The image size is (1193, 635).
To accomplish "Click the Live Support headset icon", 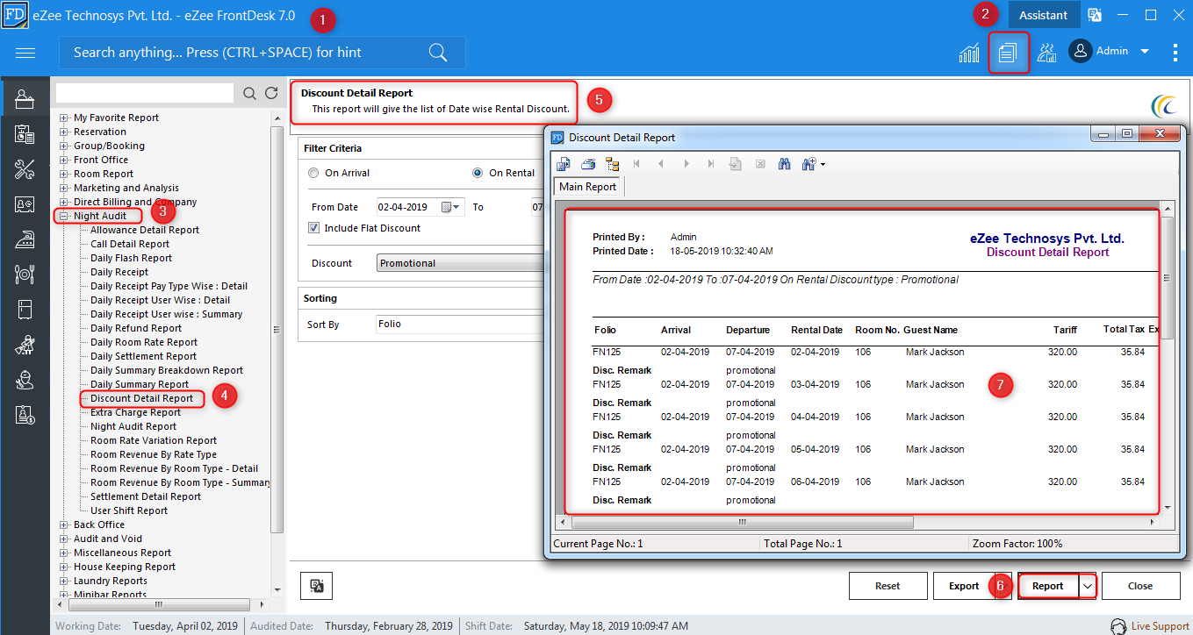I will 1118,626.
